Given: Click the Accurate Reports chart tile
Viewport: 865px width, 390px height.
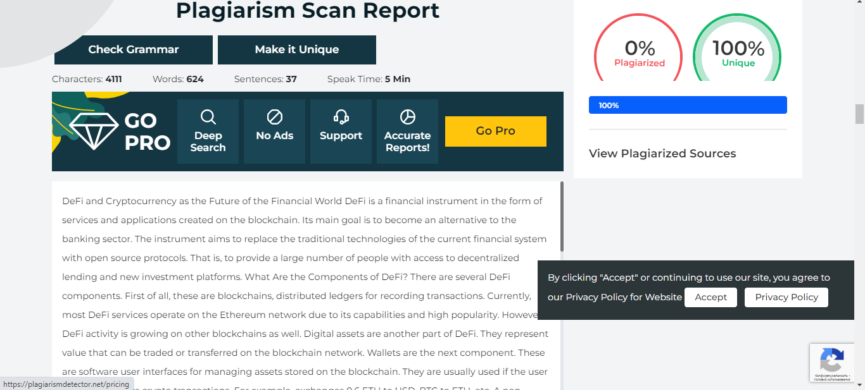Looking at the screenshot, I should 407,131.
